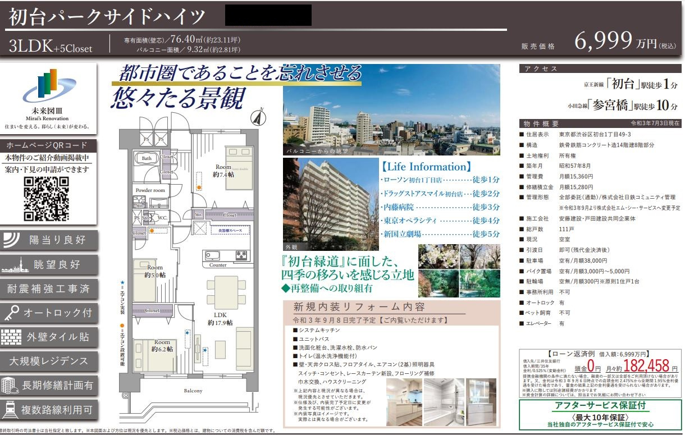Select the 耐震補強工事済 badge
Viewport: 685px width, 435px height.
(x=49, y=289)
